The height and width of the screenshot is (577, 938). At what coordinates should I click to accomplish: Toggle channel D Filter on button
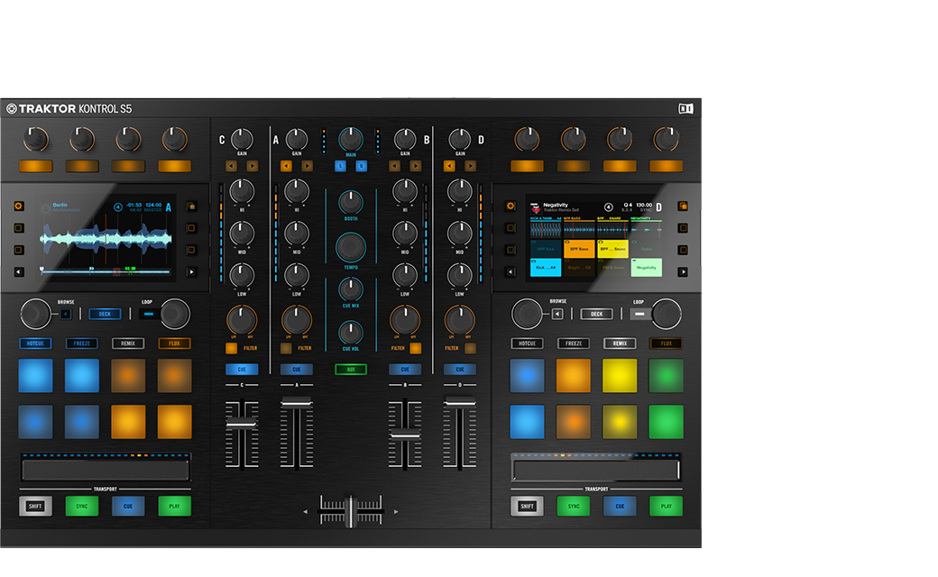click(x=470, y=348)
